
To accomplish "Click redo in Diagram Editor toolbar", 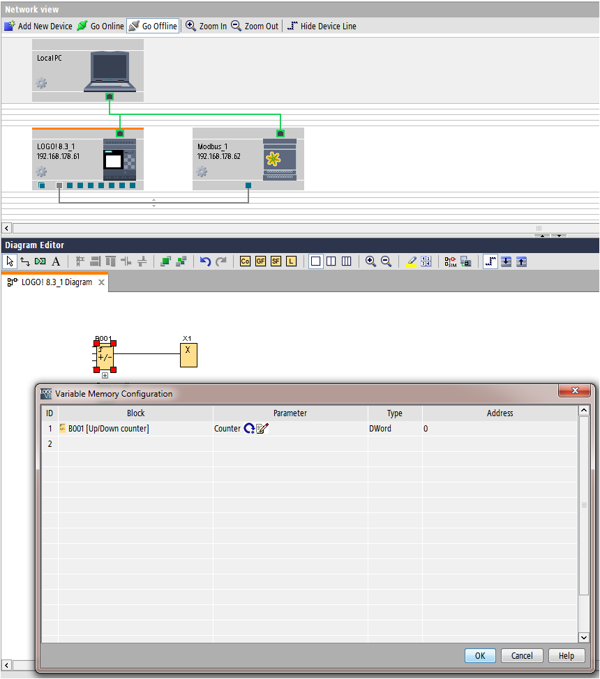I will click(x=221, y=261).
